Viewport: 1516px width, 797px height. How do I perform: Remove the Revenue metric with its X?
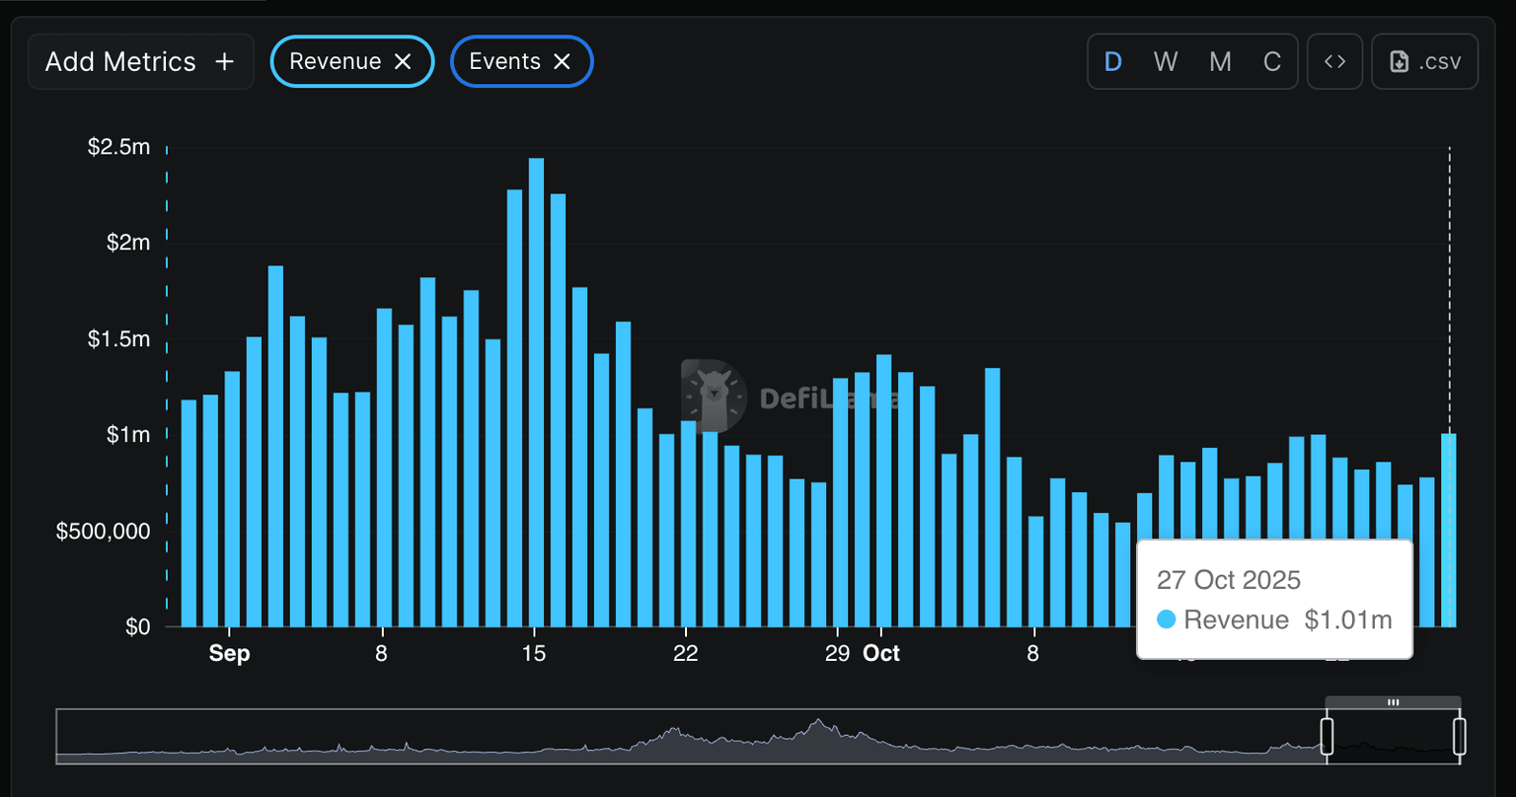coord(403,62)
